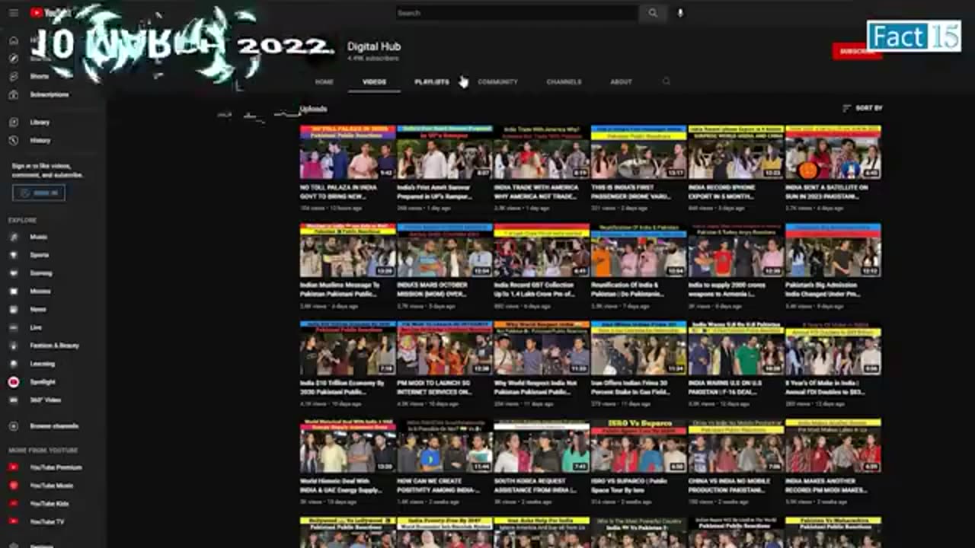Image resolution: width=975 pixels, height=548 pixels.
Task: Click the red Subscribe button
Action: click(857, 52)
